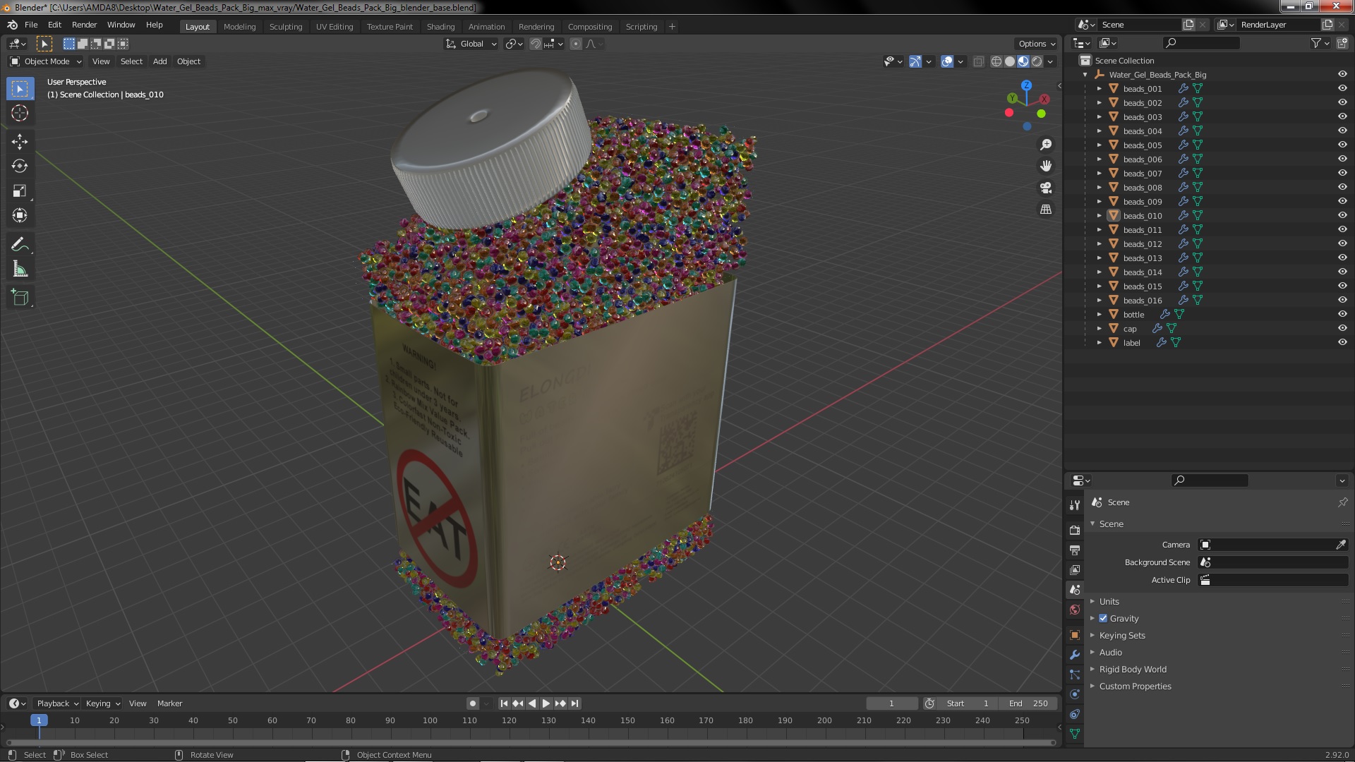Viewport: 1355px width, 762px height.
Task: Open the Render menu
Action: click(84, 25)
